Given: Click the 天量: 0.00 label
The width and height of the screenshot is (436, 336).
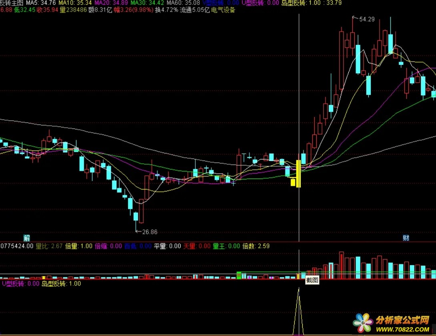Looking at the screenshot, I should [x=197, y=246].
